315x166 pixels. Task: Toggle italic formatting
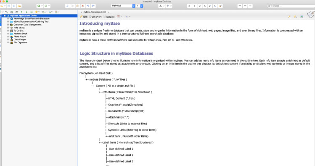pos(194,6)
